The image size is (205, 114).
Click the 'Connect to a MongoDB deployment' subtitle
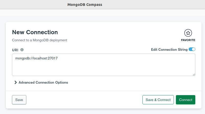(x=40, y=40)
